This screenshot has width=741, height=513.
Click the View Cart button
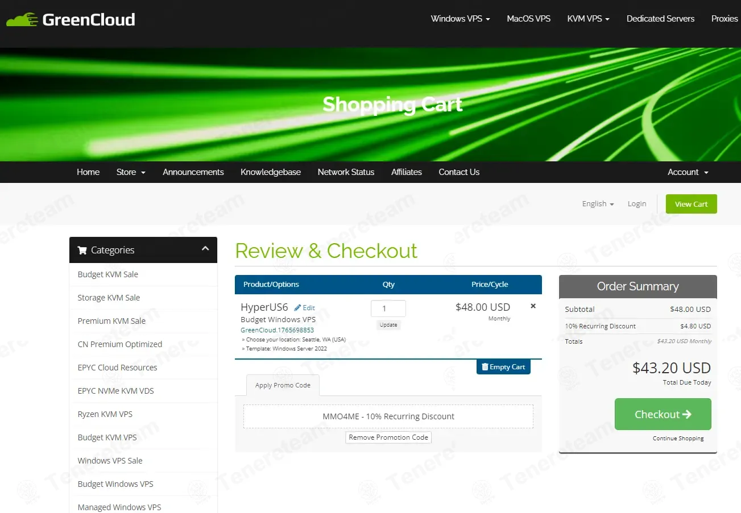point(691,204)
